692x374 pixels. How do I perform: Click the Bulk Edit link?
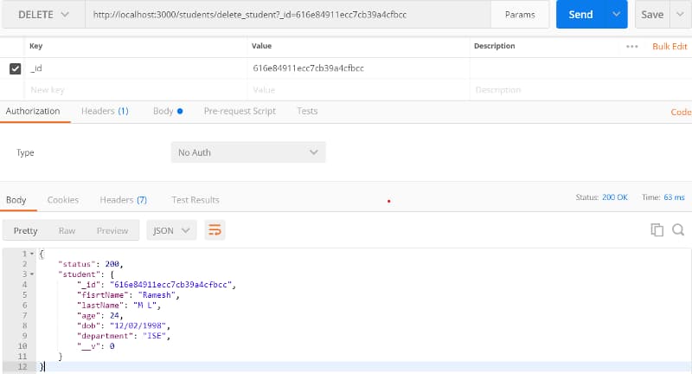tap(669, 46)
